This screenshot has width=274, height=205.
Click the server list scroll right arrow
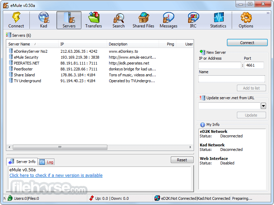tap(191, 147)
